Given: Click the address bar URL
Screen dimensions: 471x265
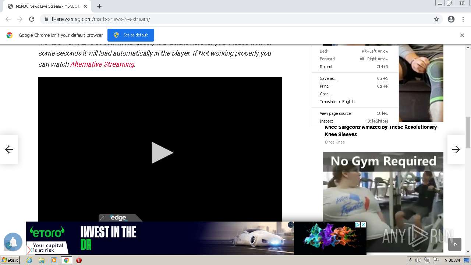Looking at the screenshot, I should coord(101,19).
